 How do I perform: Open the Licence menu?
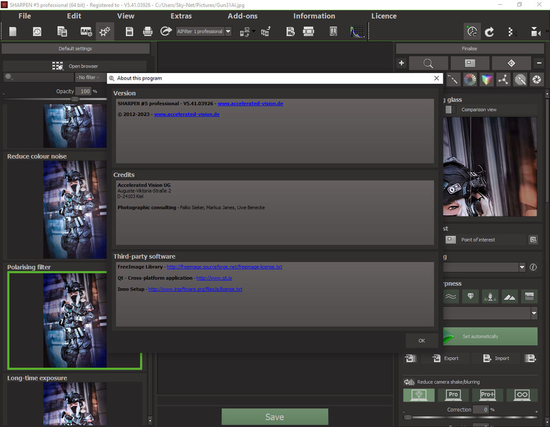pos(384,16)
